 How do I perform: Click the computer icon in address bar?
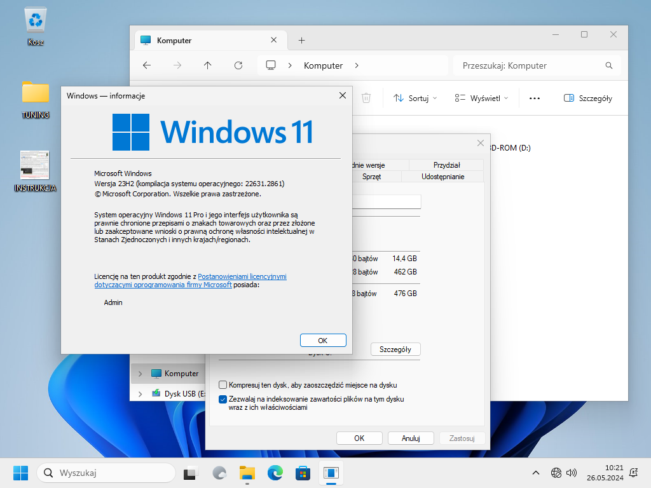[x=271, y=65]
